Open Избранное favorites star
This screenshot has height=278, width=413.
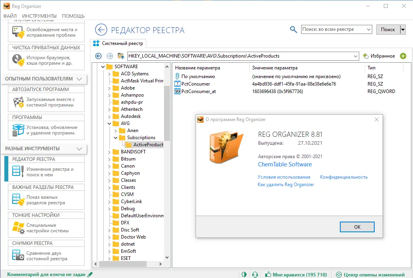(379, 56)
